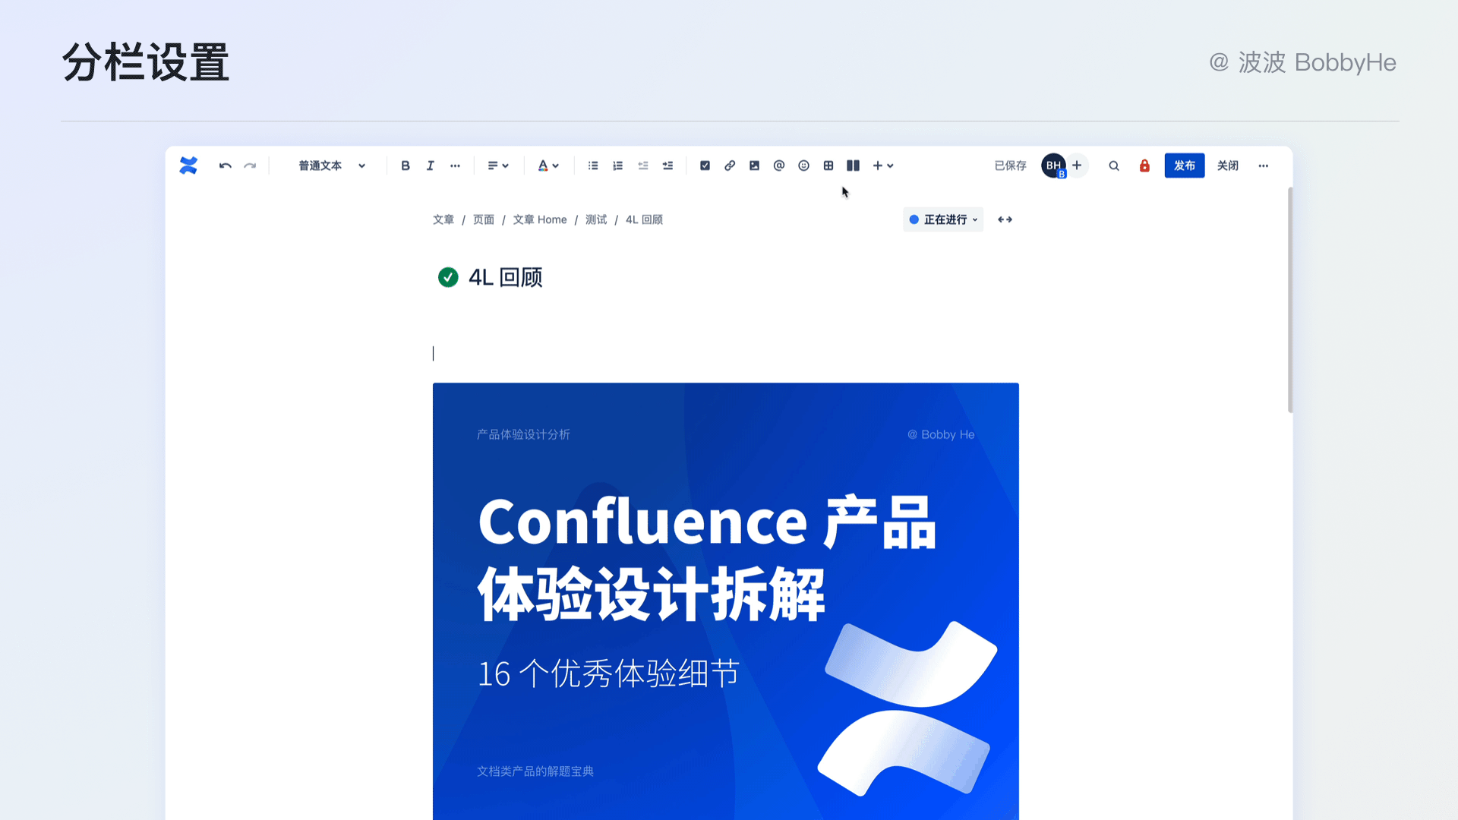Insert column layouts with the layout icon
1458x820 pixels.
pos(853,166)
